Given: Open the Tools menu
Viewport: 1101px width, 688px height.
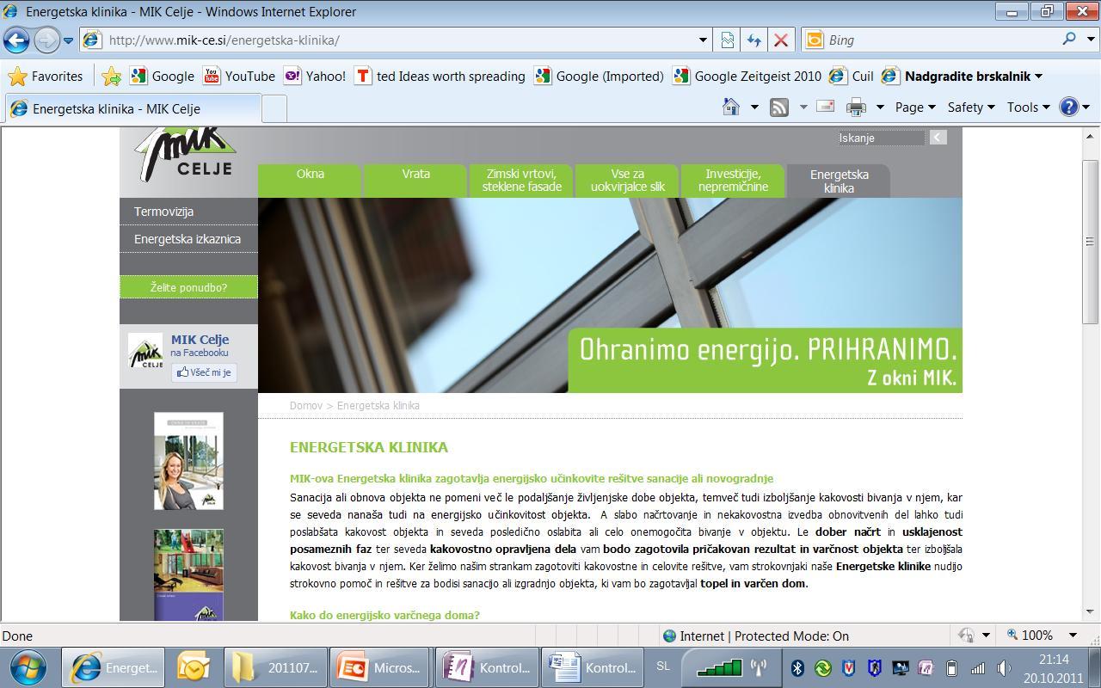Looking at the screenshot, I should coord(1028,107).
